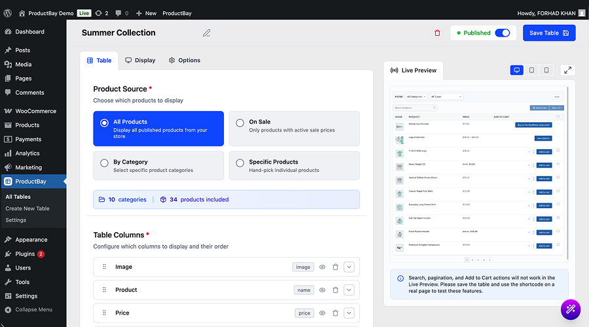589x327 pixels.
Task: Switch live preview to desktop view
Action: click(516, 70)
